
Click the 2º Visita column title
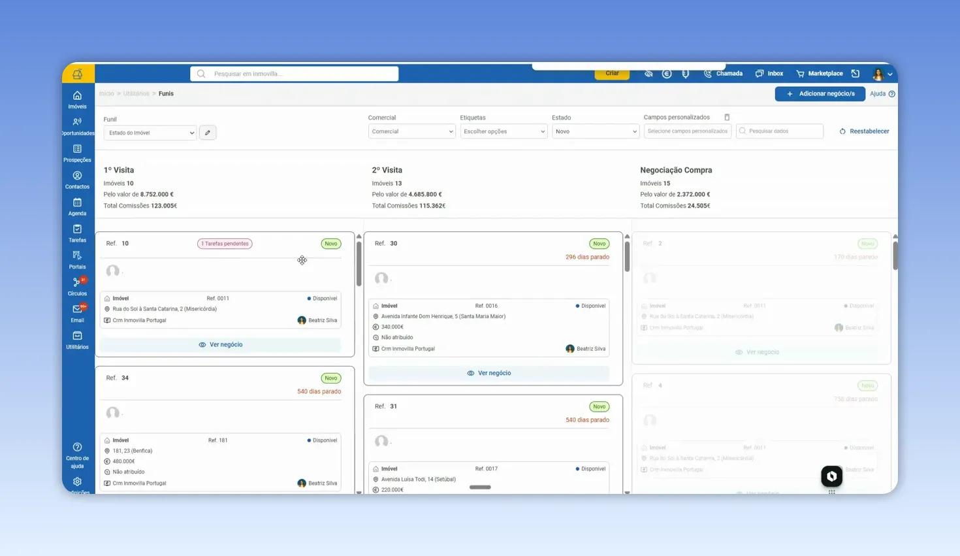[x=387, y=170]
